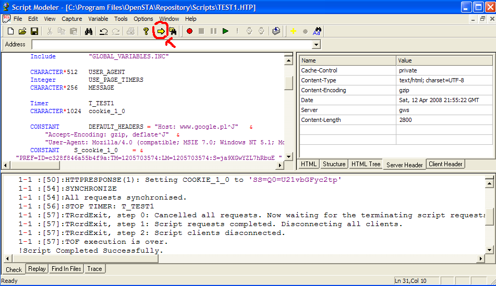Open the Tools menu

tap(121, 19)
